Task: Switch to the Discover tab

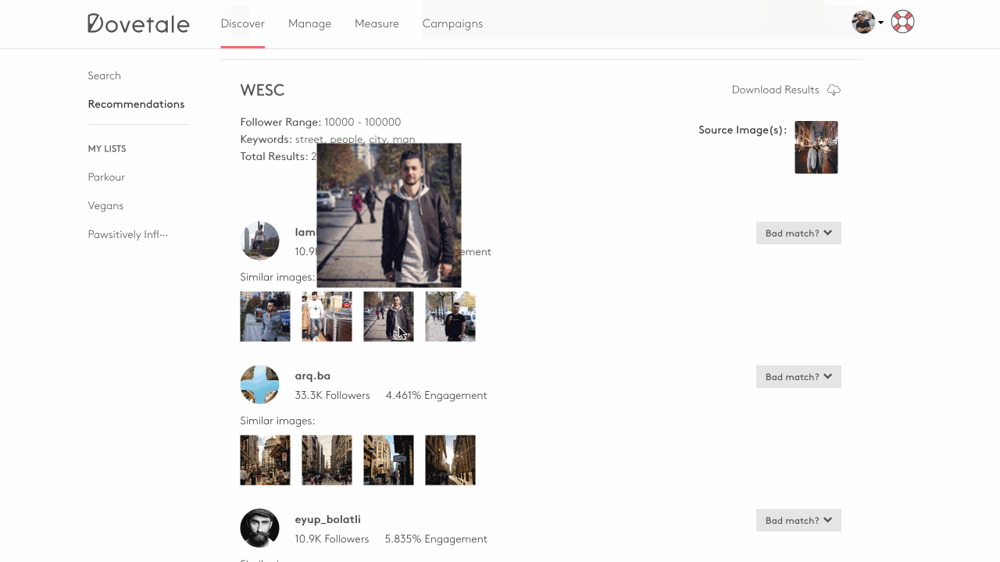Action: [242, 23]
